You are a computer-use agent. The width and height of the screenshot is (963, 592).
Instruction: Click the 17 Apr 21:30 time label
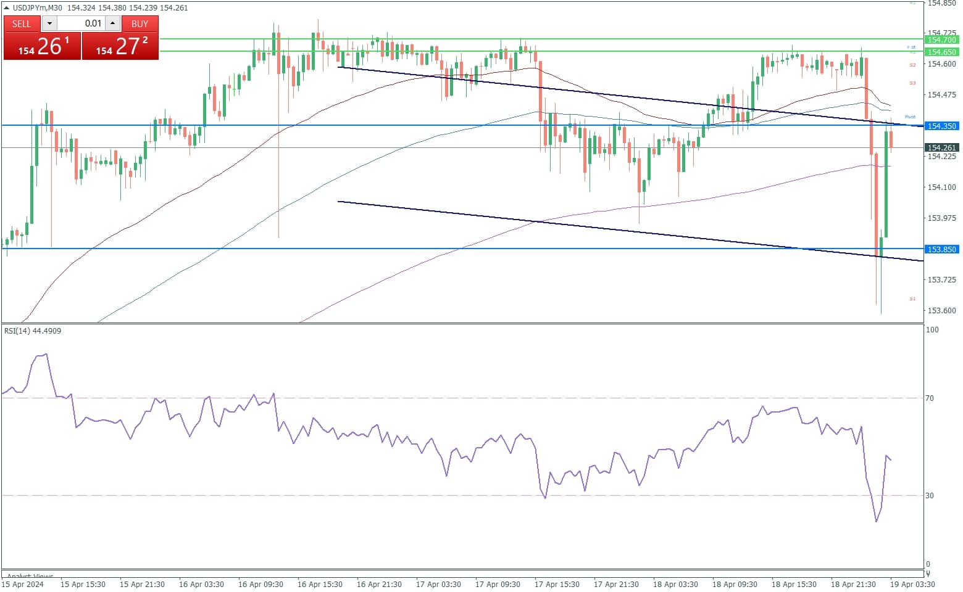point(616,584)
